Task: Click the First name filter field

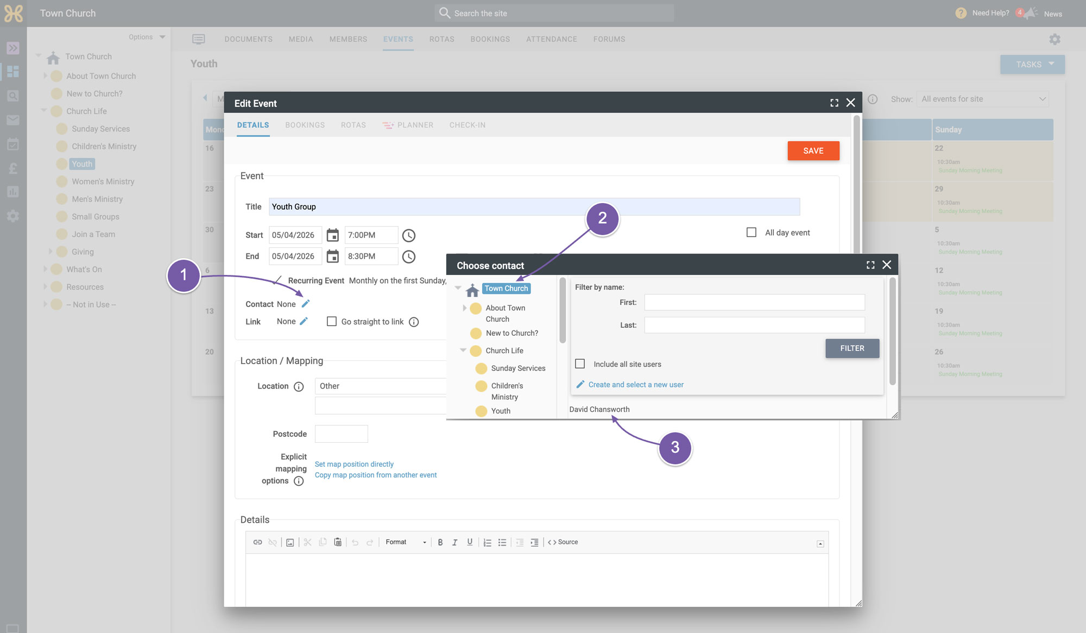Action: [755, 303]
